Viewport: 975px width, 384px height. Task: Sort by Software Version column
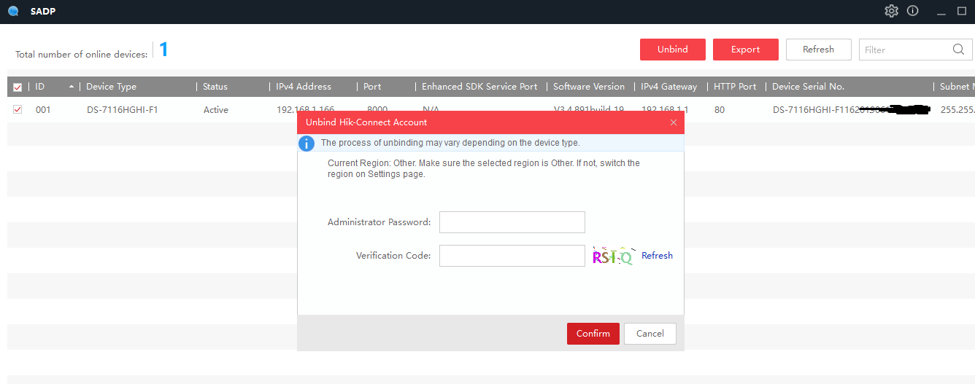pyautogui.click(x=589, y=87)
